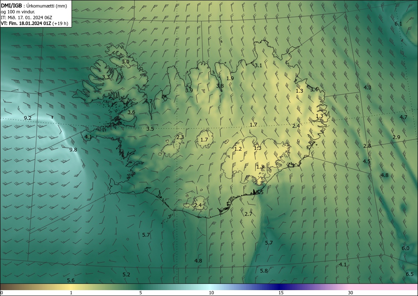Viewport: 418px width, 296px height.
Task: Click the 9.8 value west of Iceland
Action: (73, 149)
